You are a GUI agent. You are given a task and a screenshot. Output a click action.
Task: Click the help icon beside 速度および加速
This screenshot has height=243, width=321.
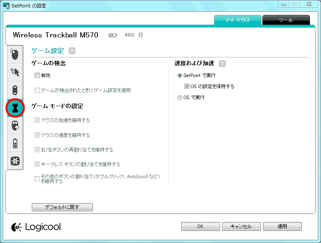222,64
